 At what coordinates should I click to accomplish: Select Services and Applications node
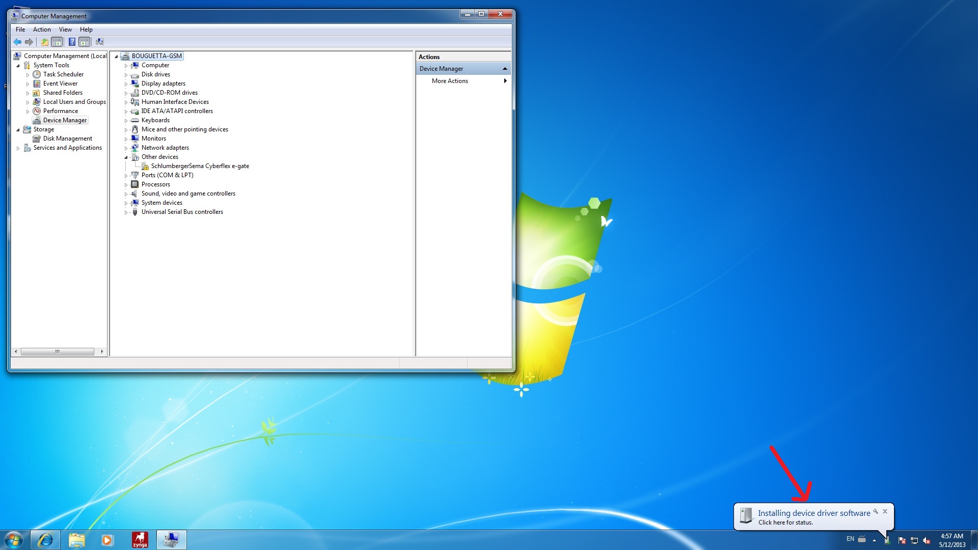[x=67, y=148]
